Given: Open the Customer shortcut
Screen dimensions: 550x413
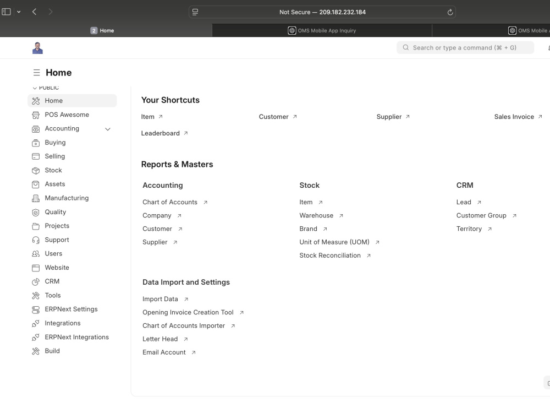Looking at the screenshot, I should coord(278,117).
